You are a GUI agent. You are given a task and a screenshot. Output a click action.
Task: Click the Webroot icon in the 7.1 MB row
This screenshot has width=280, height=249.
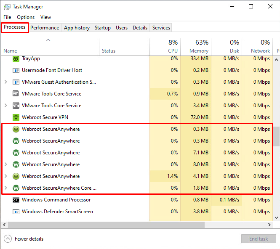pyautogui.click(x=16, y=153)
